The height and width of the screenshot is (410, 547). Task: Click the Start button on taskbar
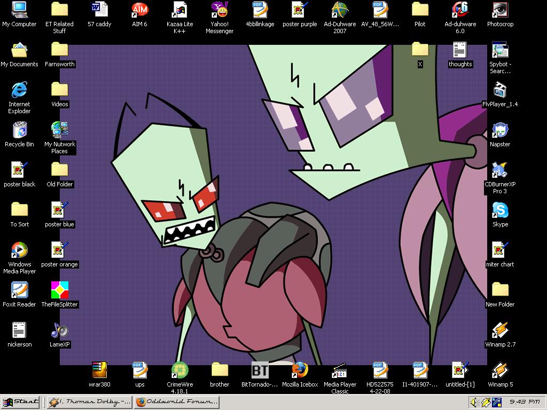pos(20,402)
